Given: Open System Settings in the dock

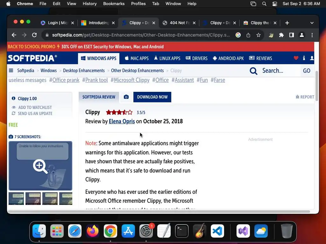Looking at the screenshot, I should (x=146, y=231).
